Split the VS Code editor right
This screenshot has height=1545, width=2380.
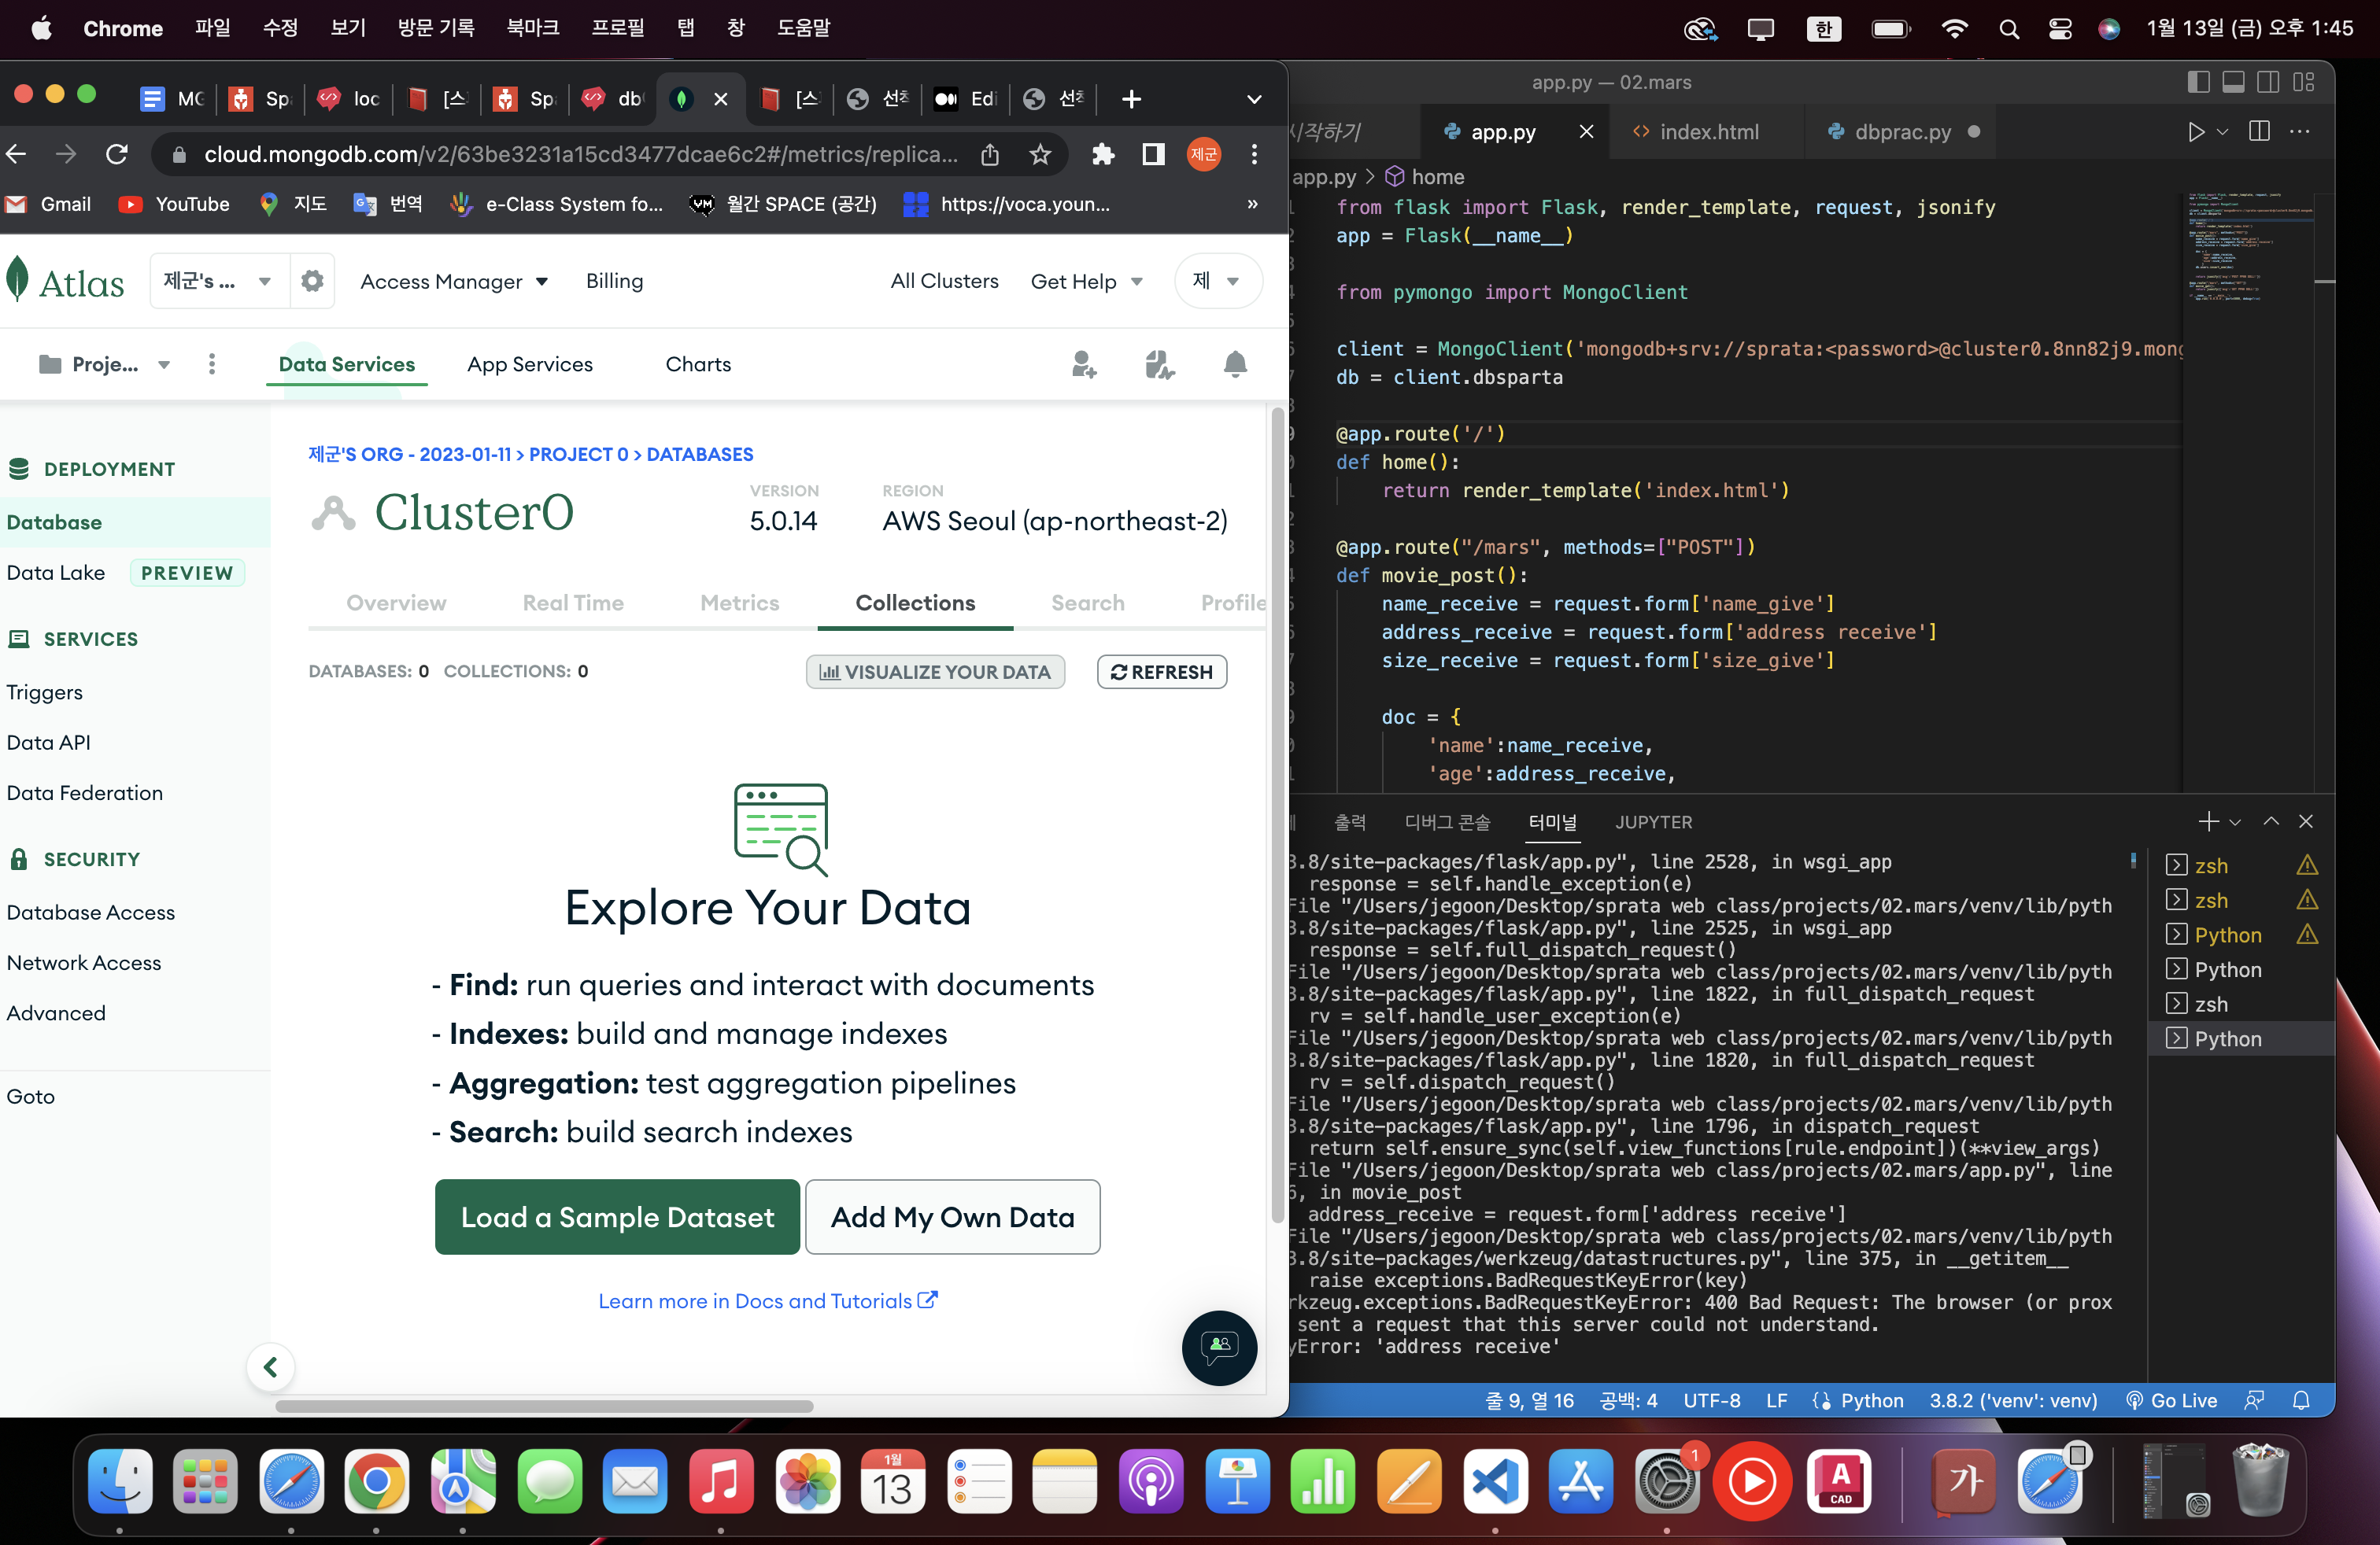2259,132
